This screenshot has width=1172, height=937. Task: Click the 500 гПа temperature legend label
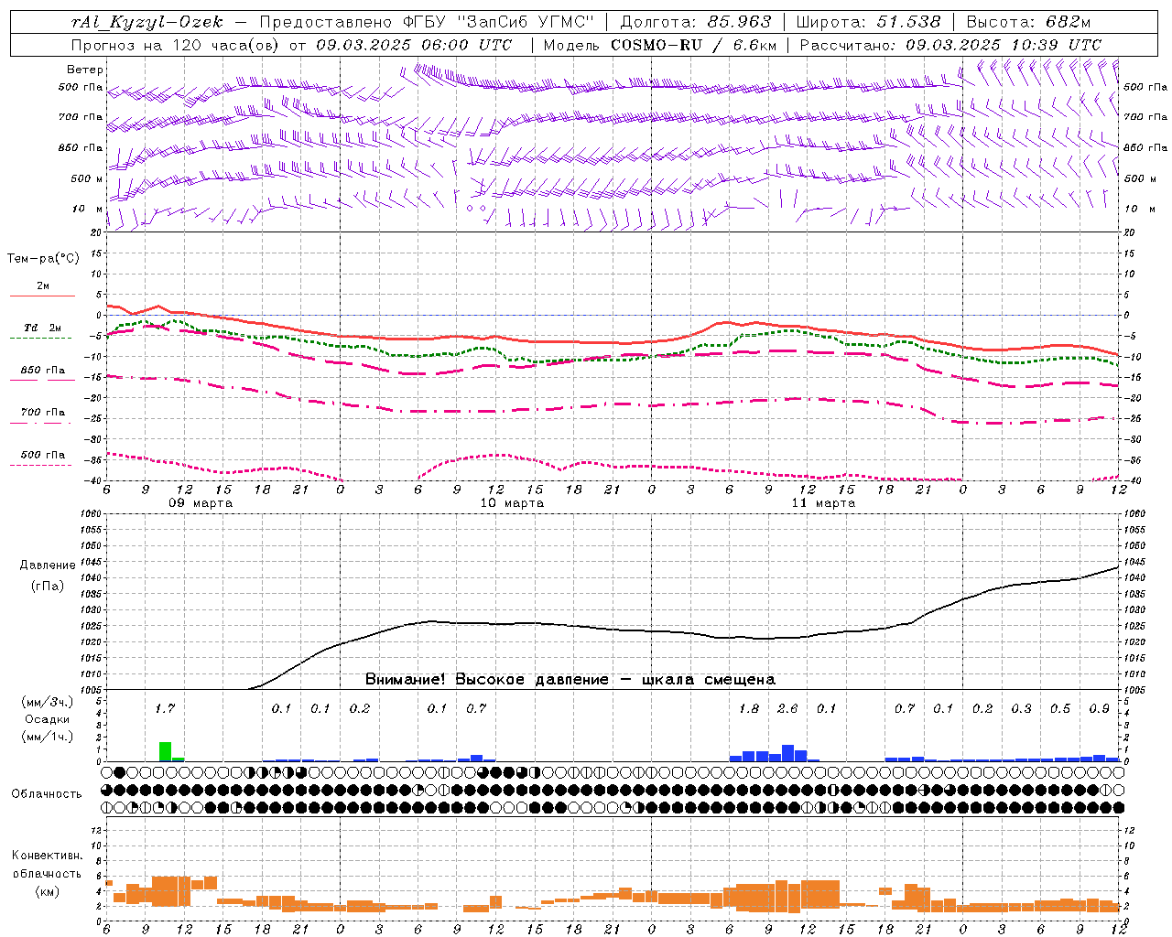(x=43, y=454)
